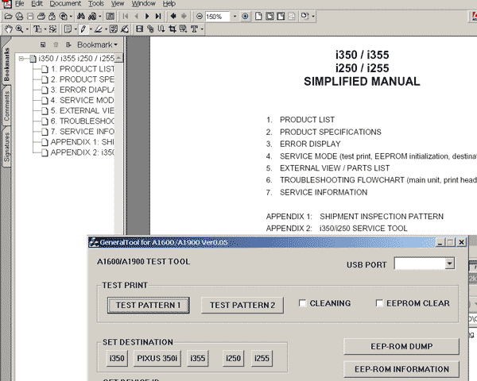Check the EEPROM CLEAR checkbox
This screenshot has height=381, width=477.
point(379,303)
